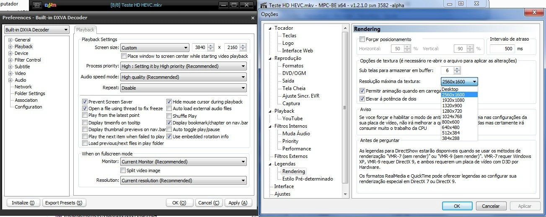Collapse the Reprodução node in MPC-BE tree
546x217 pixels.
[270, 58]
